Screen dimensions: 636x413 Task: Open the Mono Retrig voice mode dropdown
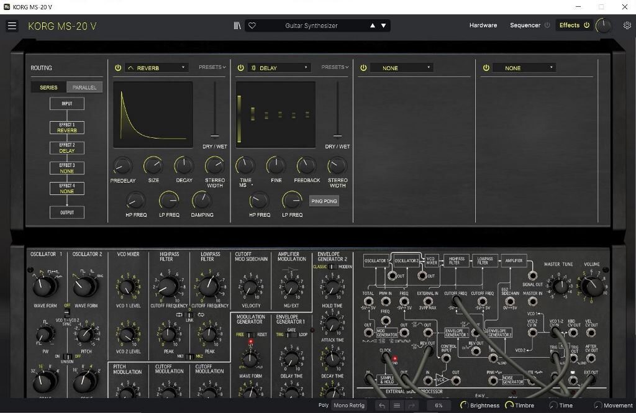349,406
